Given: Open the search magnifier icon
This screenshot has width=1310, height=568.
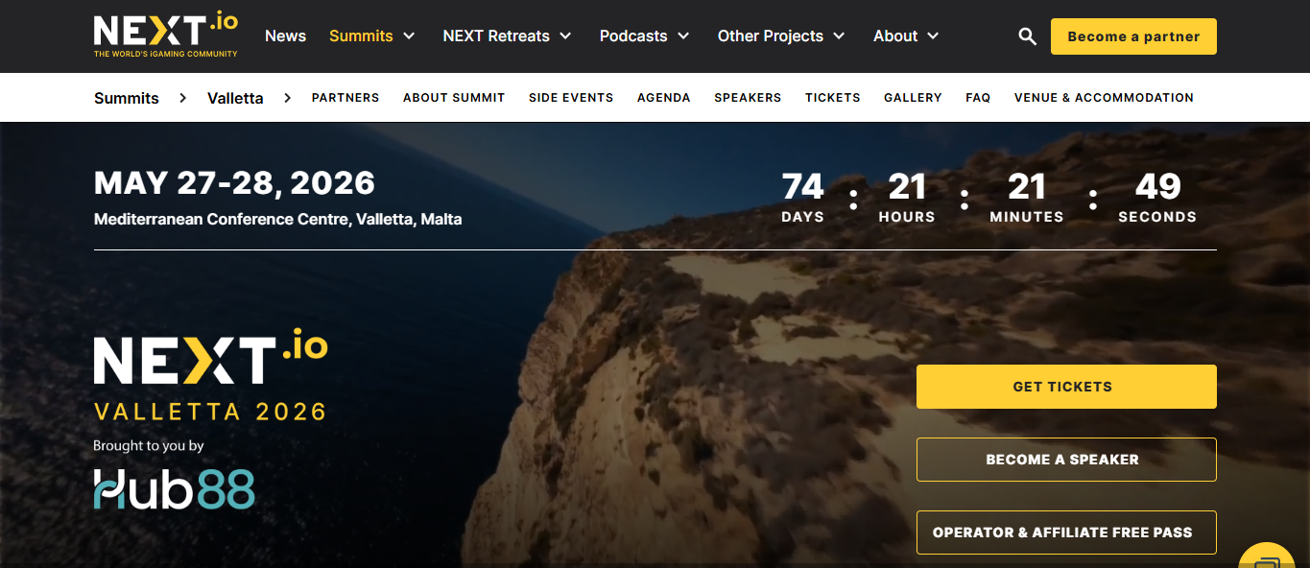Looking at the screenshot, I should click(x=1027, y=36).
